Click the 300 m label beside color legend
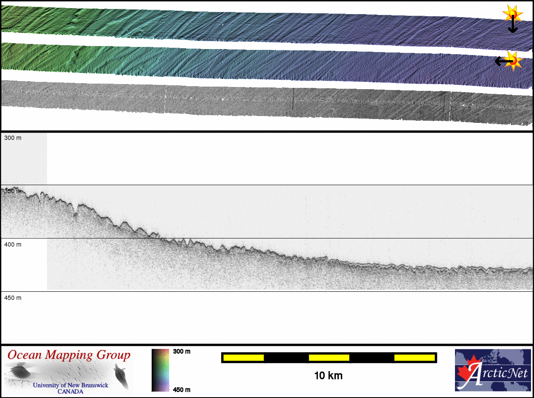This screenshot has height=398, width=534. (182, 352)
